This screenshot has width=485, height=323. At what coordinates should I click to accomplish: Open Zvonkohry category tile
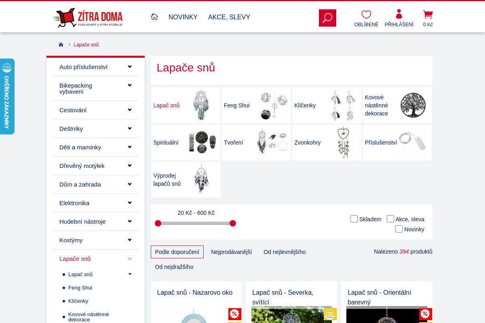click(x=327, y=143)
